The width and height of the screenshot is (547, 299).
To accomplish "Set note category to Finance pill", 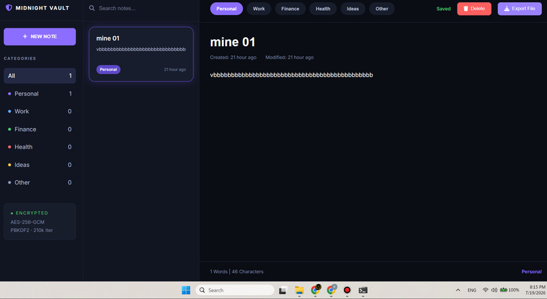I will point(290,9).
